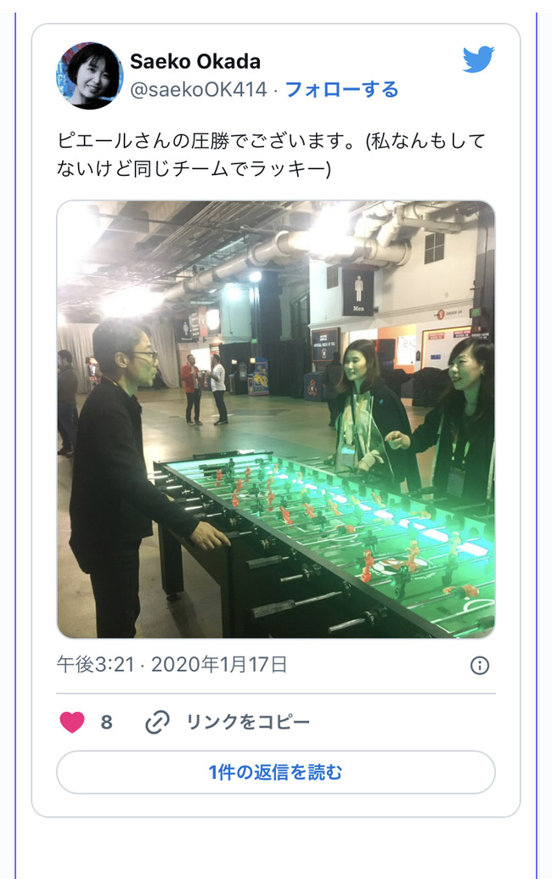Click the two people talking in photo background
The width and height of the screenshot is (552, 879).
click(x=205, y=389)
